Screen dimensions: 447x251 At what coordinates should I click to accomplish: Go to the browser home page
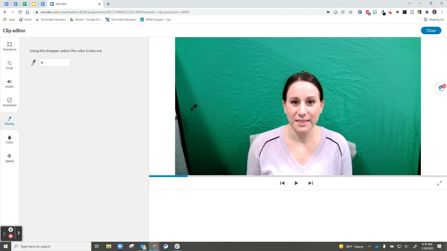click(27, 12)
